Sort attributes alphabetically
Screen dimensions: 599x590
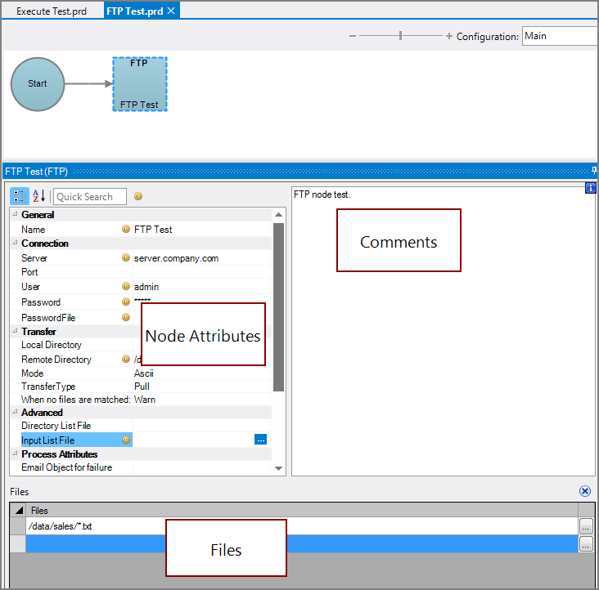(39, 196)
